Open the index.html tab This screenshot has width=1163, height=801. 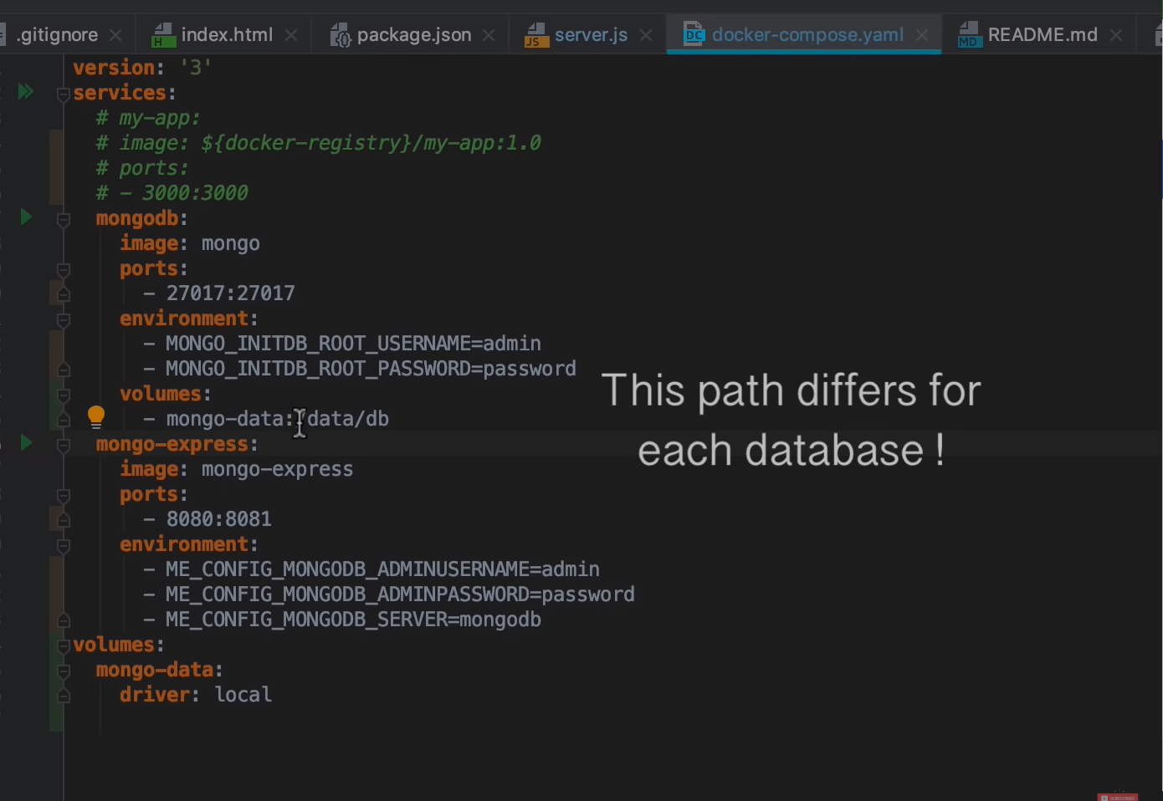click(227, 35)
